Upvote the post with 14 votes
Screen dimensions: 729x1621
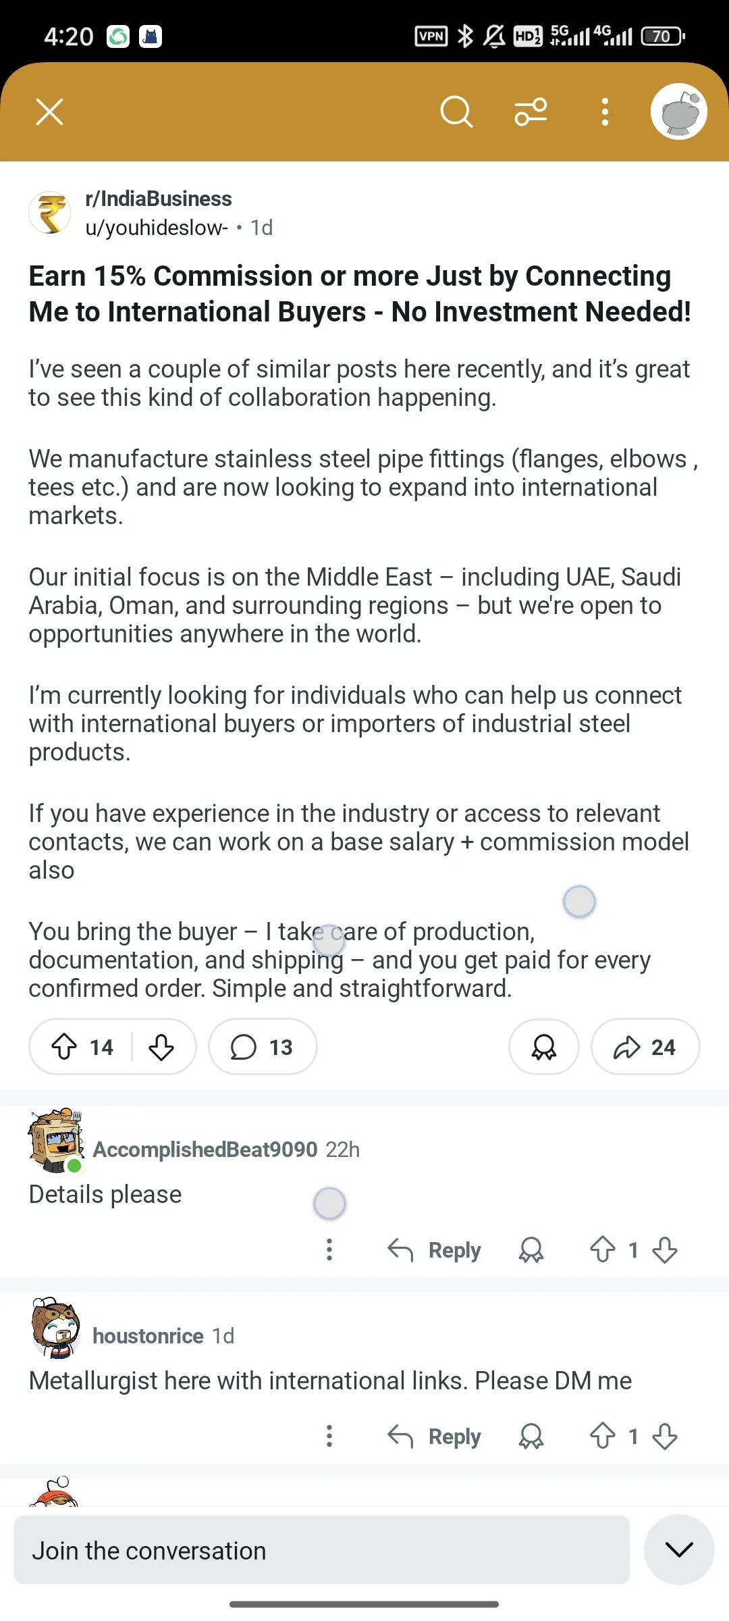pyautogui.click(x=64, y=1047)
